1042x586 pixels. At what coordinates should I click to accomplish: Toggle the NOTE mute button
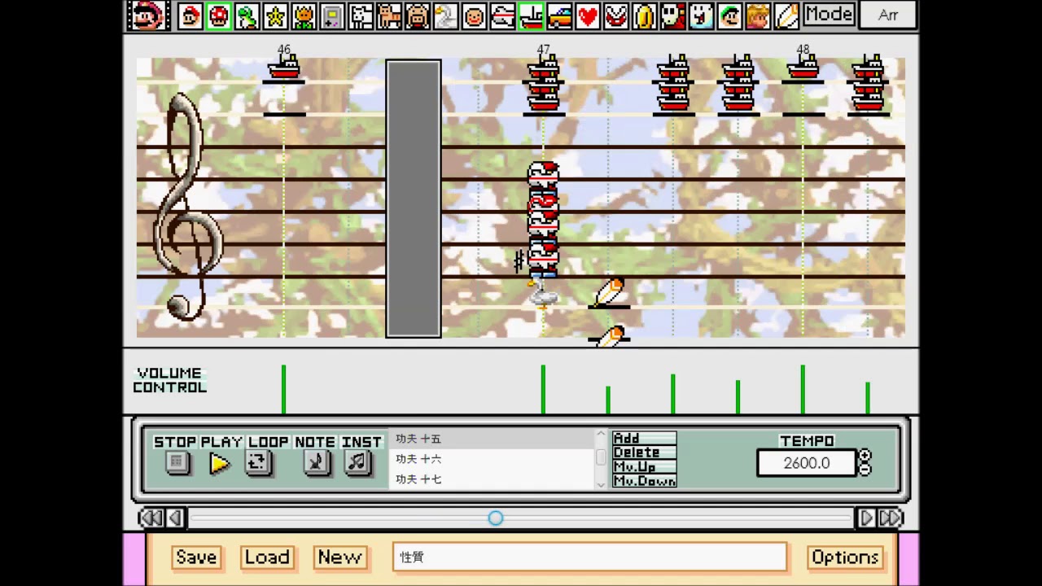click(x=317, y=463)
